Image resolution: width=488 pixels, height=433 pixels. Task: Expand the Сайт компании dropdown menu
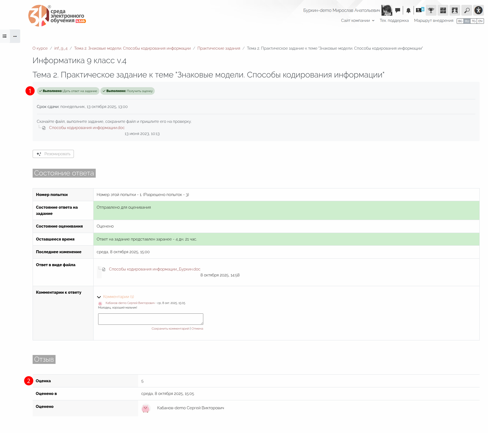click(x=358, y=21)
